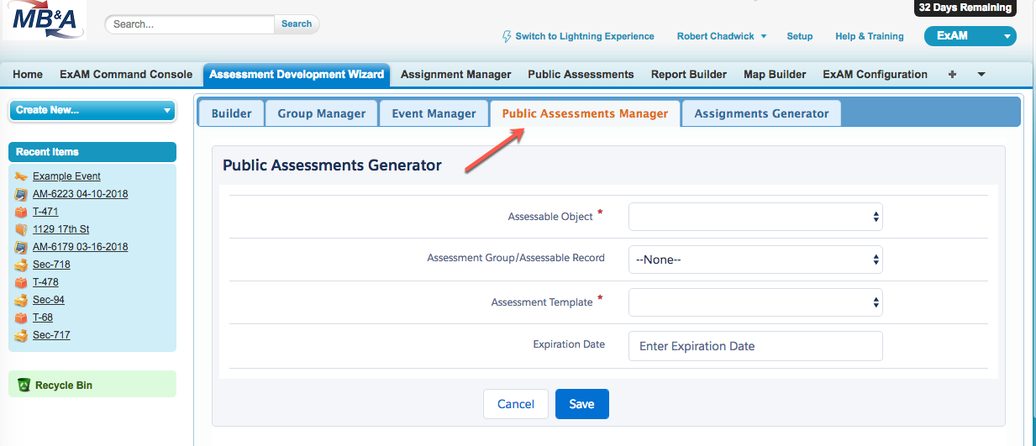The image size is (1036, 446).
Task: Click the AM-6223 04-10-2018 record icon
Action: click(x=21, y=194)
